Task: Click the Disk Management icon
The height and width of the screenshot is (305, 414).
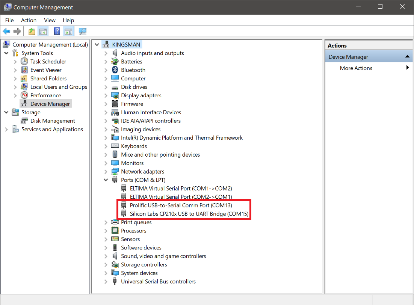Action: click(24, 121)
